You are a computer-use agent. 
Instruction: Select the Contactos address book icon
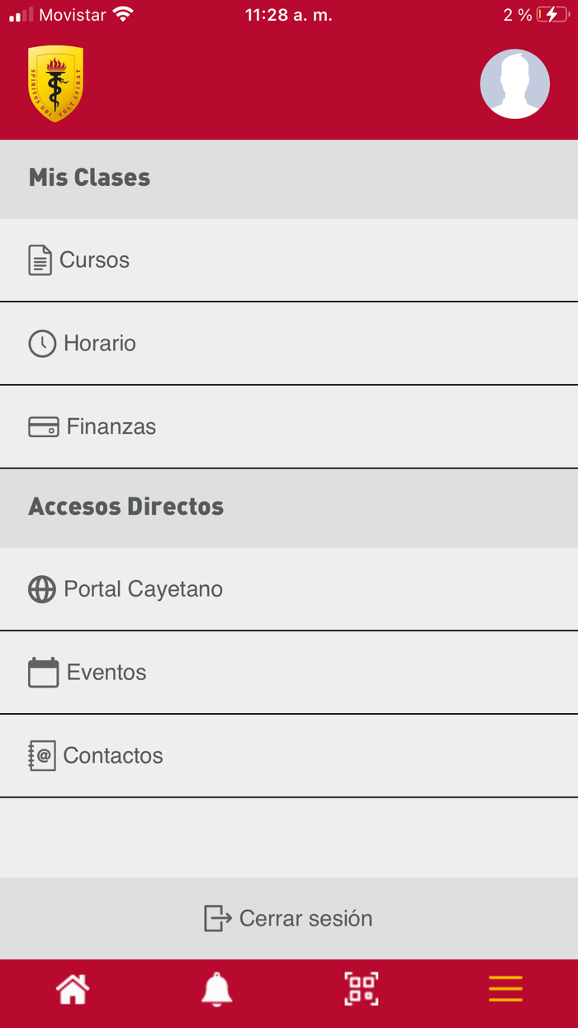[42, 755]
